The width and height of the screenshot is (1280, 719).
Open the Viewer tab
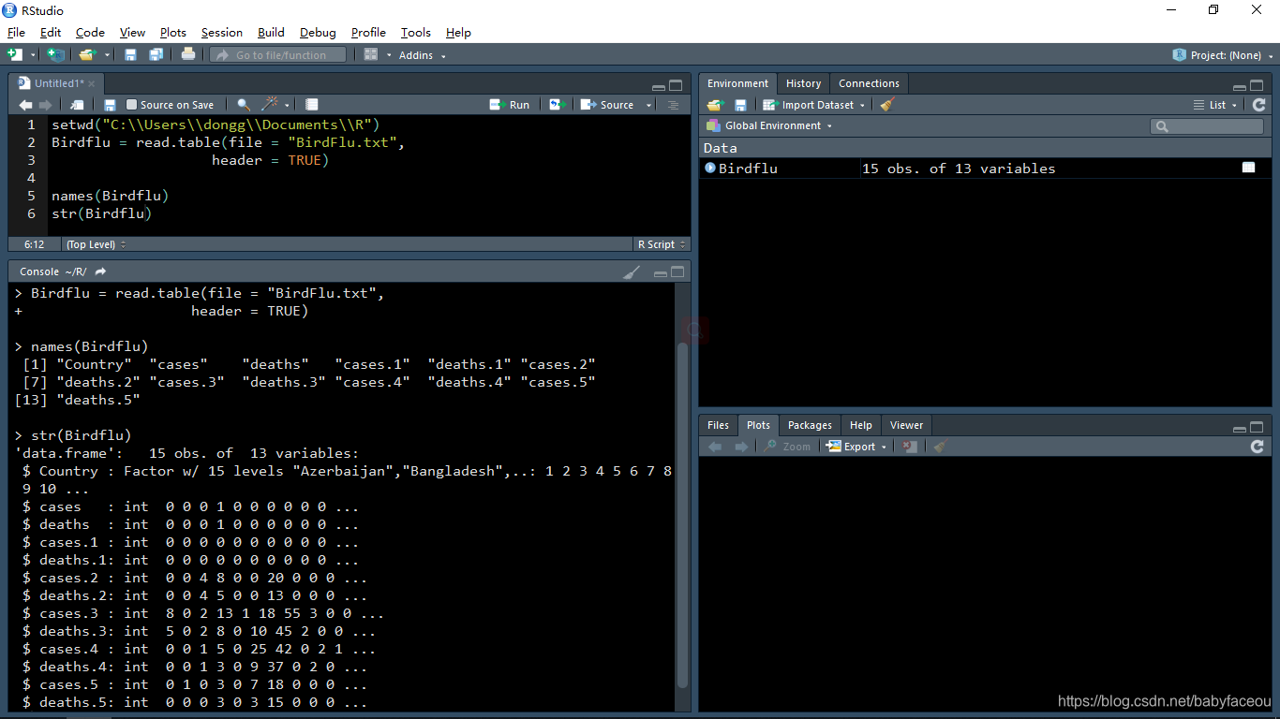coord(906,425)
